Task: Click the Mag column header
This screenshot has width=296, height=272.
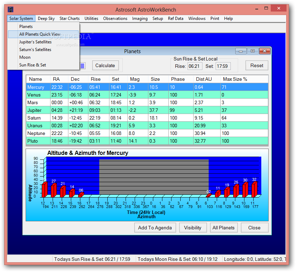Action: 138,79
